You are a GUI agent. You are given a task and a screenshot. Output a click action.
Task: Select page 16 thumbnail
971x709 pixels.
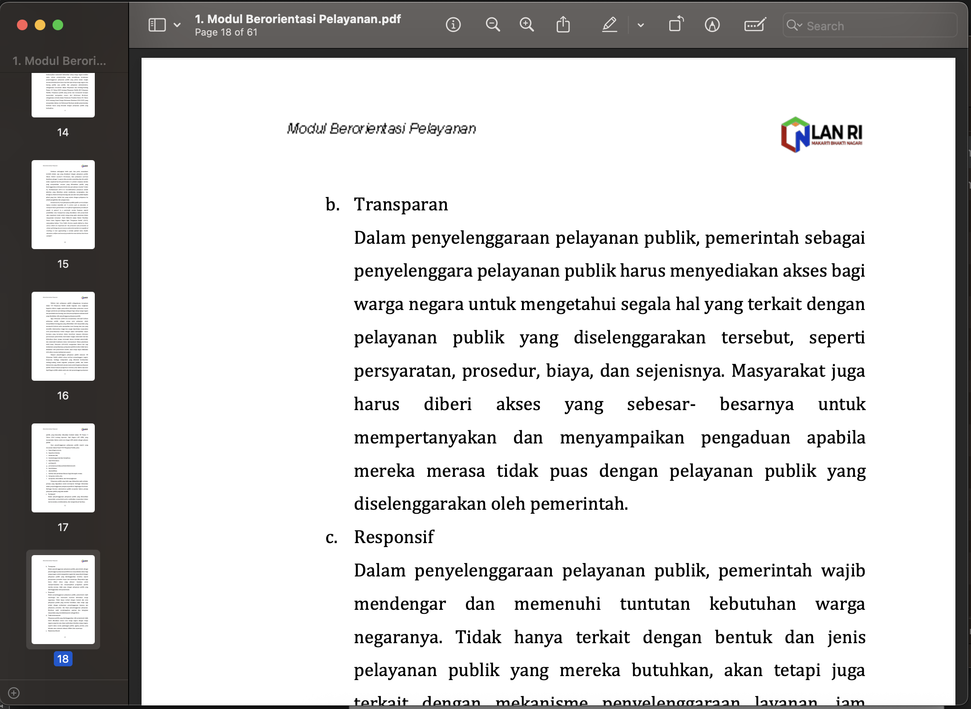pyautogui.click(x=63, y=336)
